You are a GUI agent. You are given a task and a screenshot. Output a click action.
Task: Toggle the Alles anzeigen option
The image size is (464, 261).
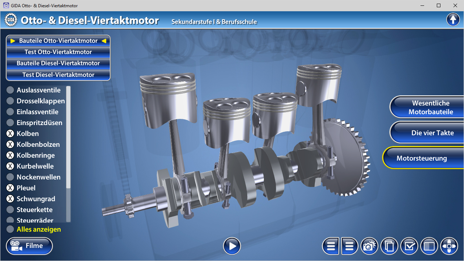coord(10,229)
